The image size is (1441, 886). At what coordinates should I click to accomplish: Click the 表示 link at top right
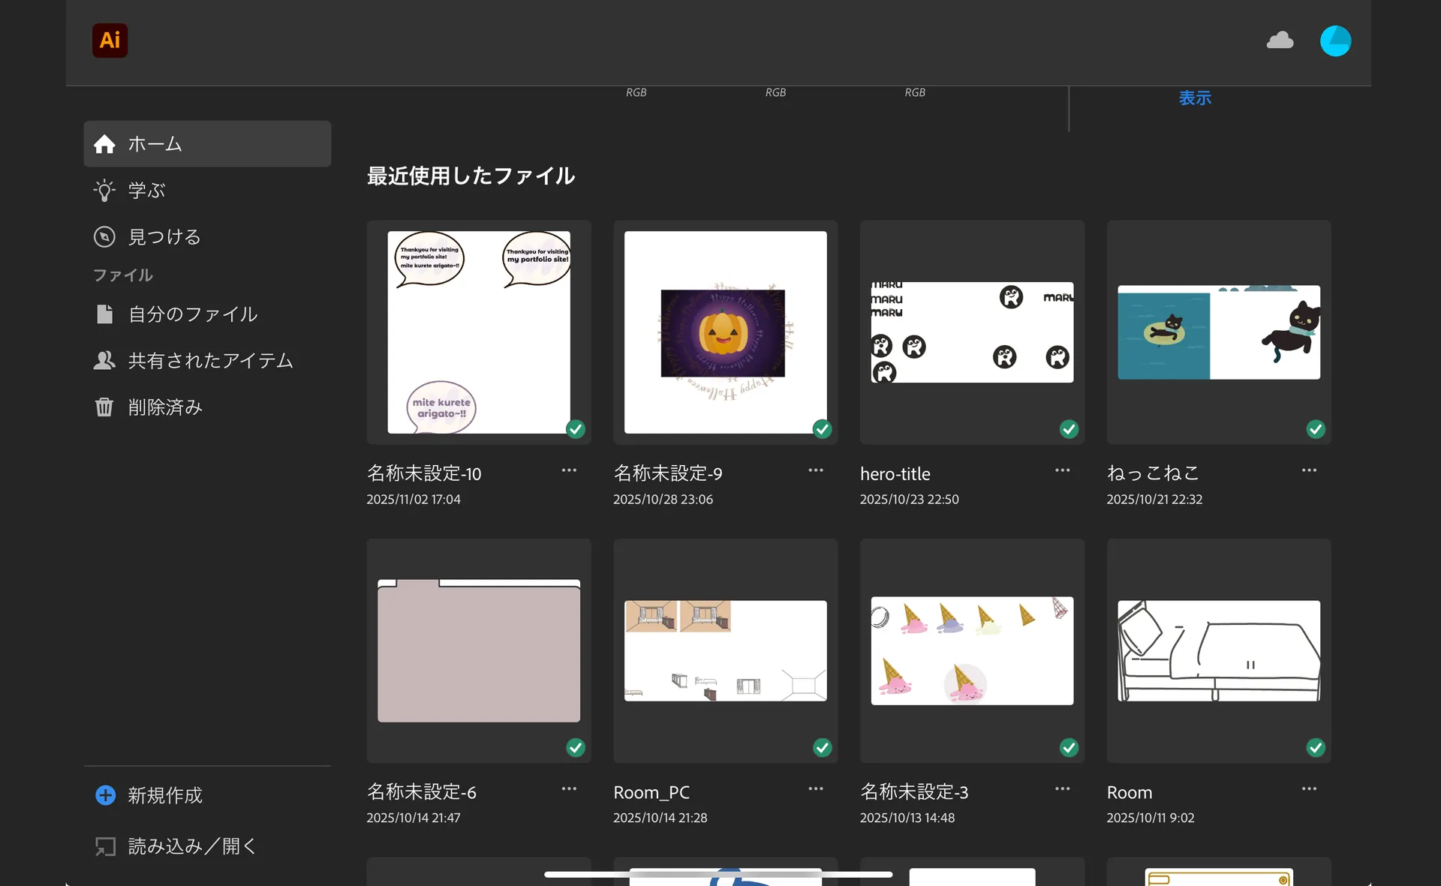pos(1195,98)
